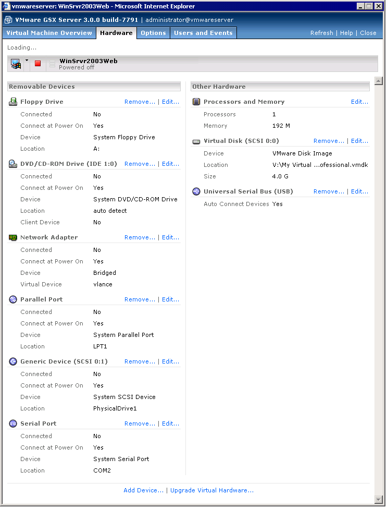This screenshot has width=388, height=508.
Task: Click the scrollbar down arrow
Action: click(379, 500)
